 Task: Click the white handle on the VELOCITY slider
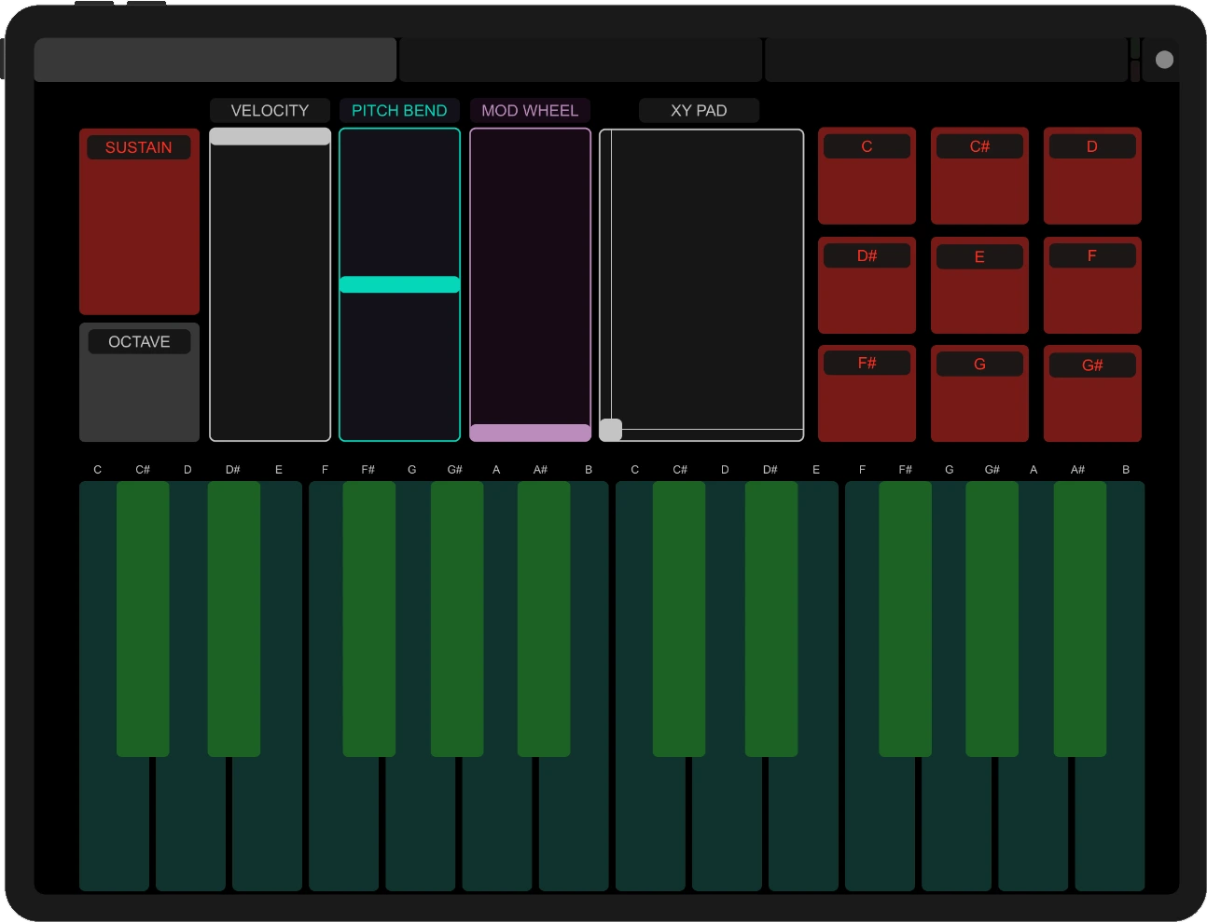tap(270, 137)
